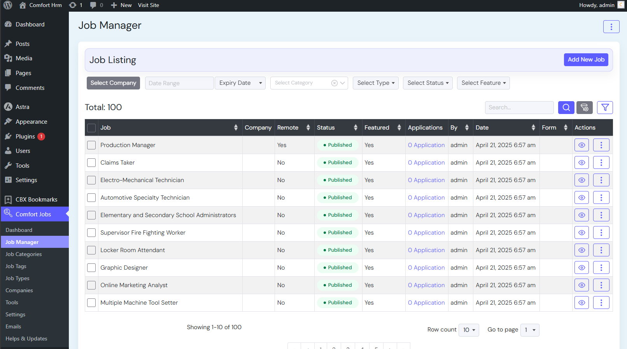627x349 pixels.
Task: Toggle the select-all checkbox in table header
Action: 91,128
